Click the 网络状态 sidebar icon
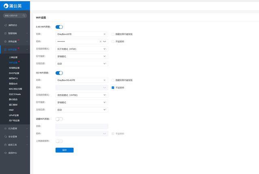The height and width of the screenshot is (174, 259). (5, 25)
